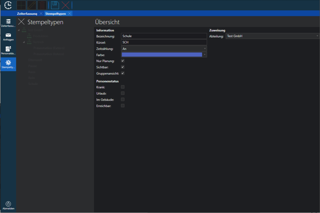This screenshot has height=213, width=320.
Task: Select Rein stamp type
Action: point(32,78)
